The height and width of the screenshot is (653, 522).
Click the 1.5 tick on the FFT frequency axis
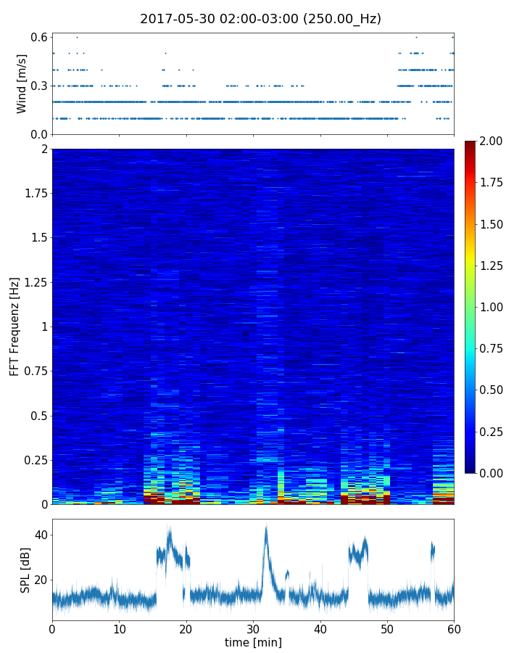[x=38, y=238]
